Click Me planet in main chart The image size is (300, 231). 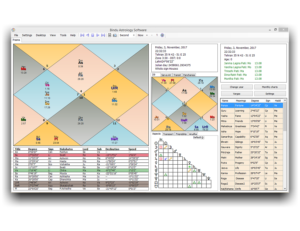[x=23, y=120]
